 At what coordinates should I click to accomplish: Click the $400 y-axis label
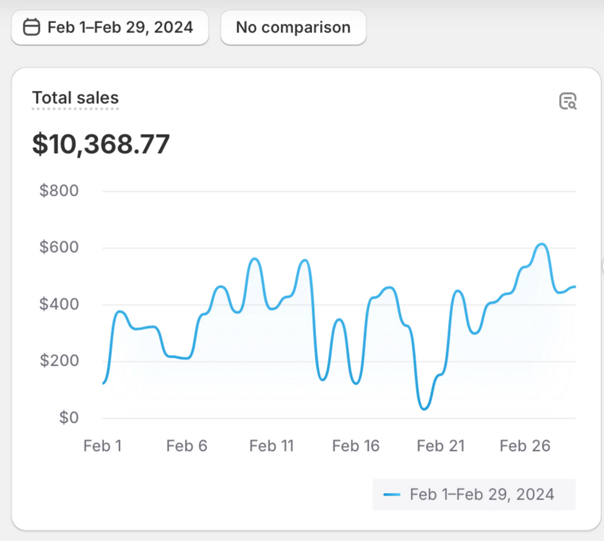tap(59, 304)
